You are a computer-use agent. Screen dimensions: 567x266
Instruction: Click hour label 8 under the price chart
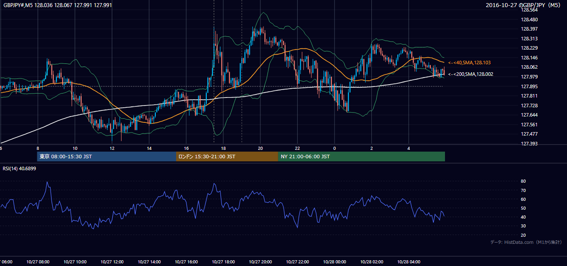(x=38, y=148)
